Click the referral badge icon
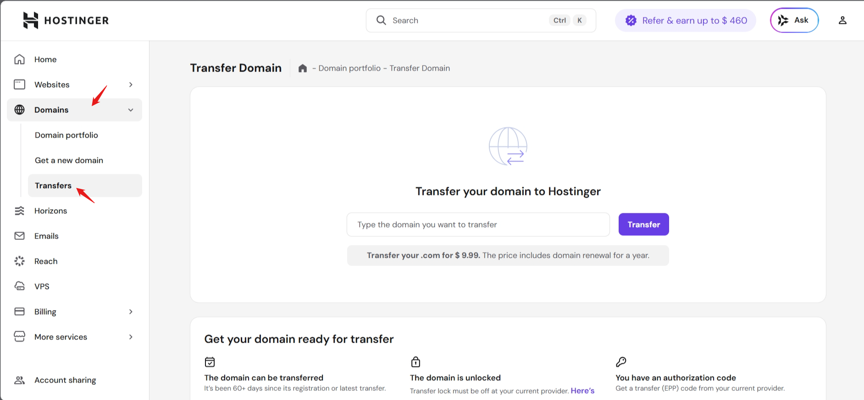This screenshot has width=864, height=400. click(x=631, y=20)
